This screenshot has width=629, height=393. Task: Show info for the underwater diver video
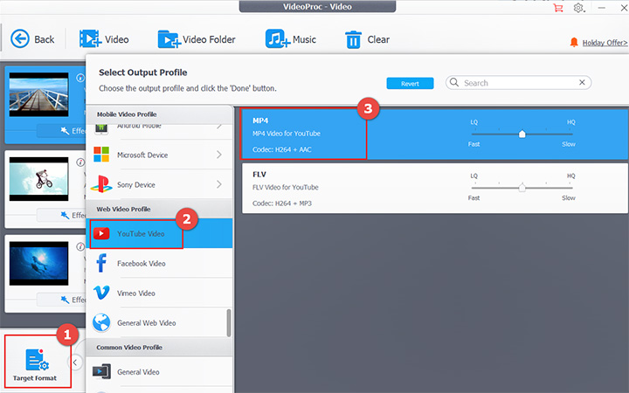click(x=80, y=246)
